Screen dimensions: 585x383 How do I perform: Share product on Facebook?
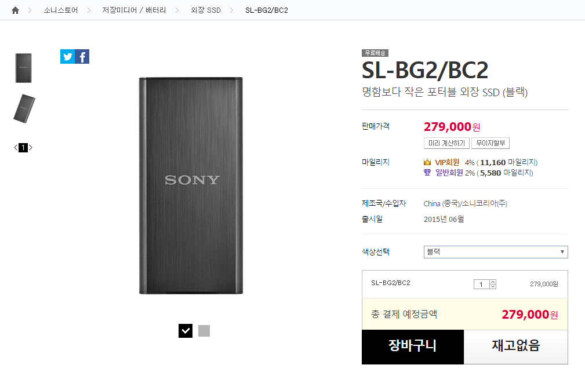point(82,57)
